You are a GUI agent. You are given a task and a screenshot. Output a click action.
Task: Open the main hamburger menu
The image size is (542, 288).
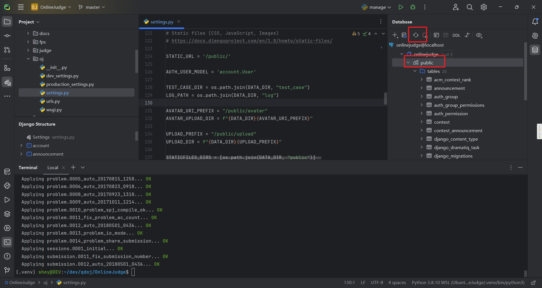pos(21,7)
